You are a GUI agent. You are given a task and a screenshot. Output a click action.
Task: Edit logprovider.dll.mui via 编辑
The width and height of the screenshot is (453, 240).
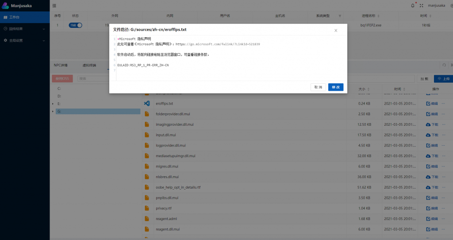(432, 145)
